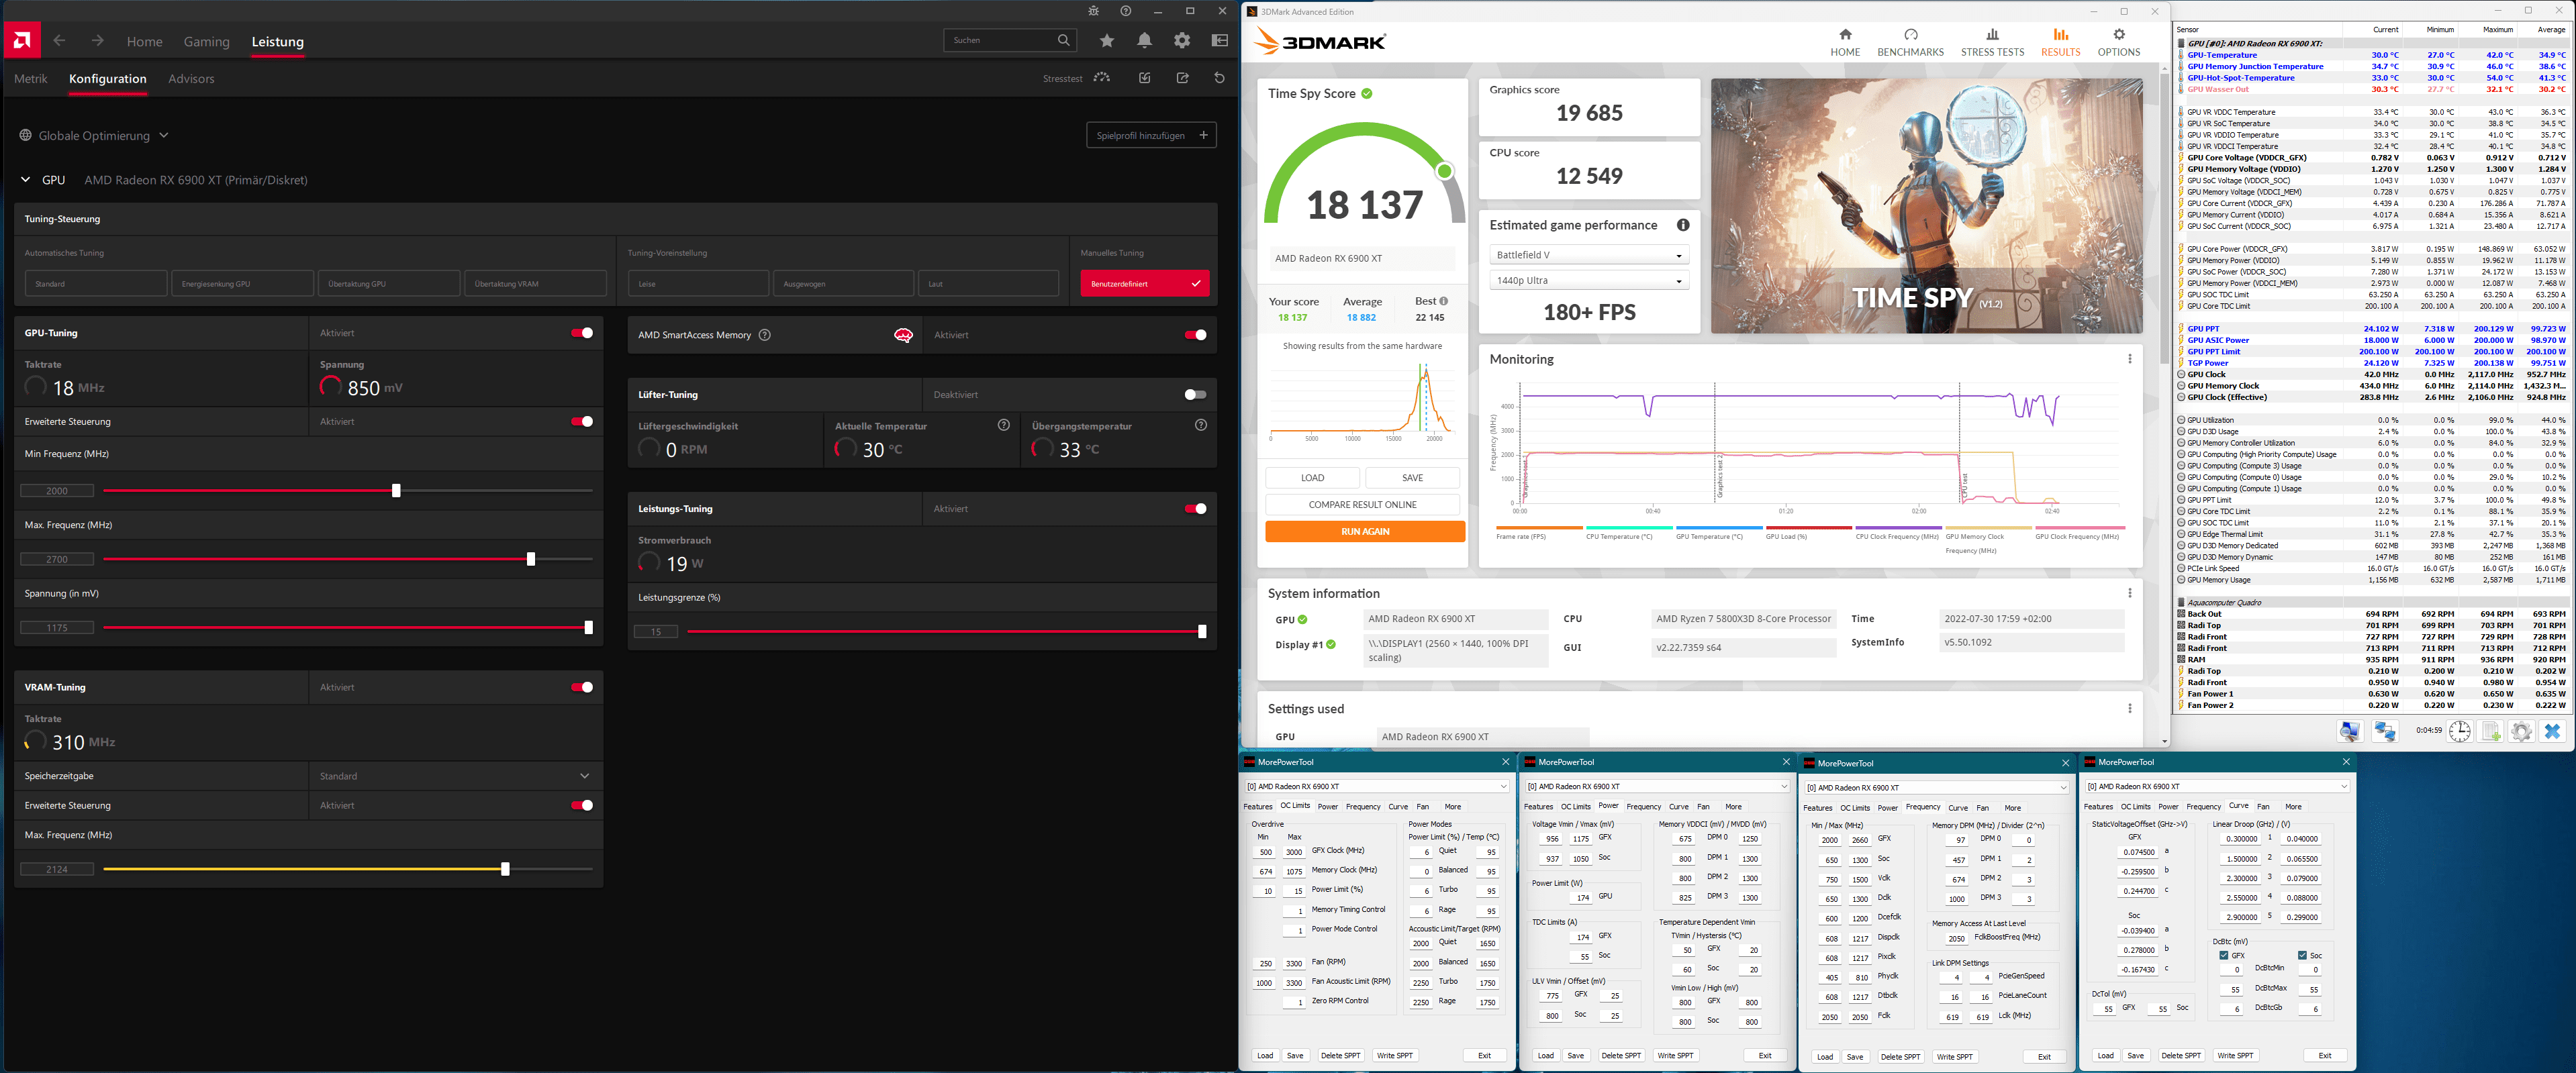Start the Stresstest gauge icon
The width and height of the screenshot is (2576, 1073).
click(x=1102, y=78)
